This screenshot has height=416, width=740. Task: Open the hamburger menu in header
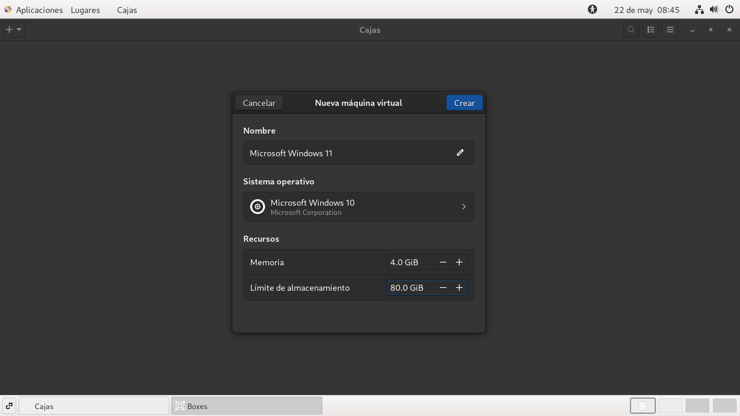tap(670, 30)
